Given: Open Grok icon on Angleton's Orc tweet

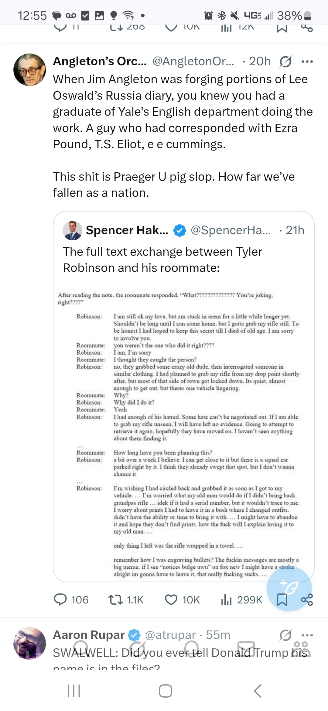Looking at the screenshot, I should click(285, 62).
